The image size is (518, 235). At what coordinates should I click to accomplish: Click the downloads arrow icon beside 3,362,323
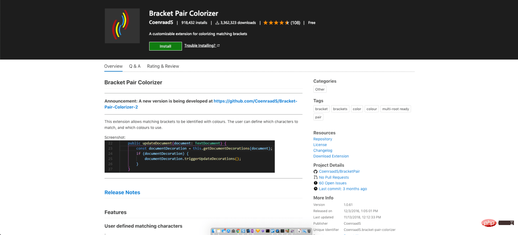(x=217, y=23)
